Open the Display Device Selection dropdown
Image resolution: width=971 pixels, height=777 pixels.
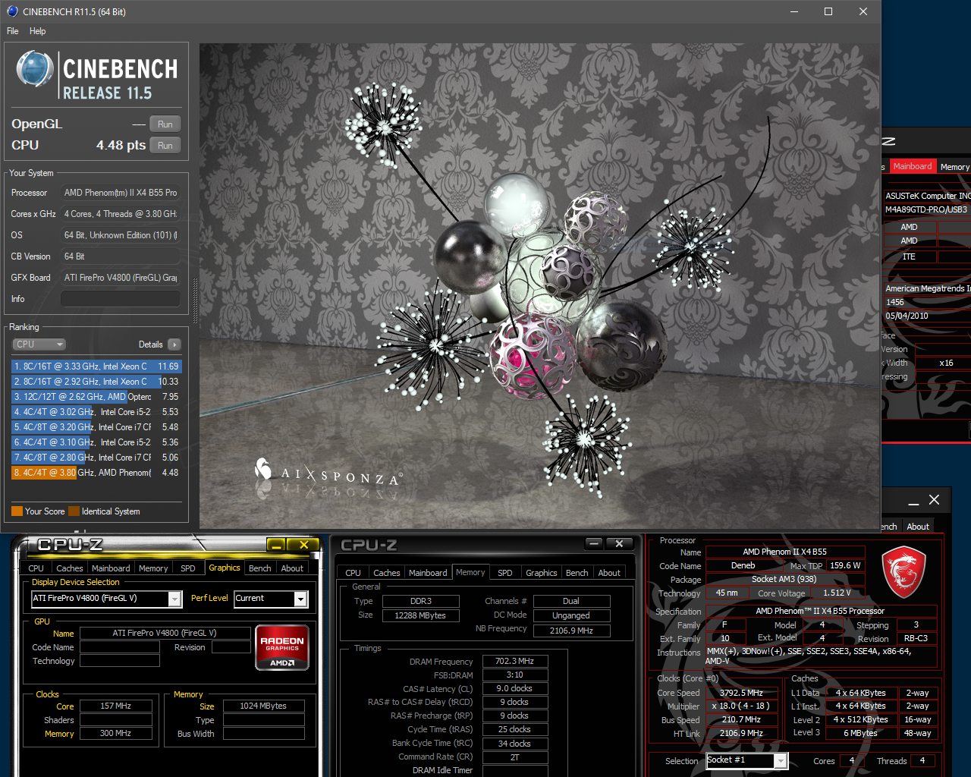tap(174, 599)
